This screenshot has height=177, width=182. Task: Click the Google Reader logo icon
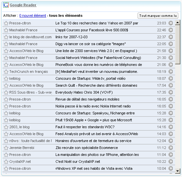point(6,5)
